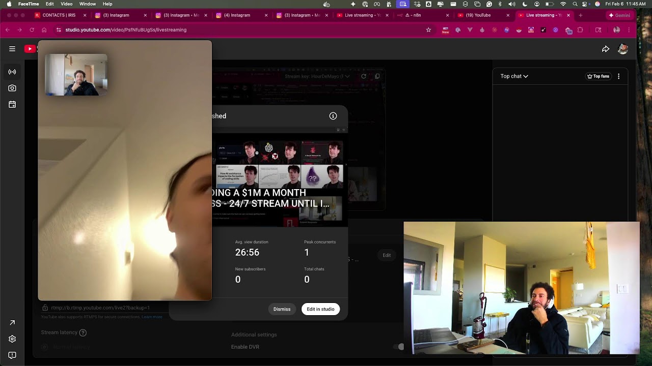This screenshot has width=652, height=366.
Task: Click the help icon next to Stream latency
Action: tap(83, 332)
